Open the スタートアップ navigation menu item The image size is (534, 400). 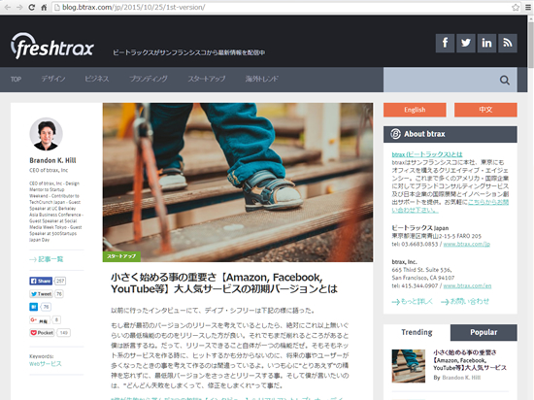click(x=207, y=79)
